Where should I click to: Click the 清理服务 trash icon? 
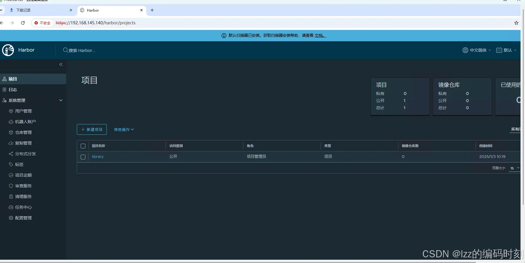tap(11, 197)
